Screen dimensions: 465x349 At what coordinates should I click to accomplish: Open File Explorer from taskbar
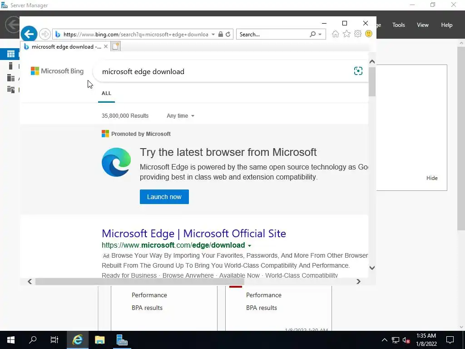coord(99,340)
